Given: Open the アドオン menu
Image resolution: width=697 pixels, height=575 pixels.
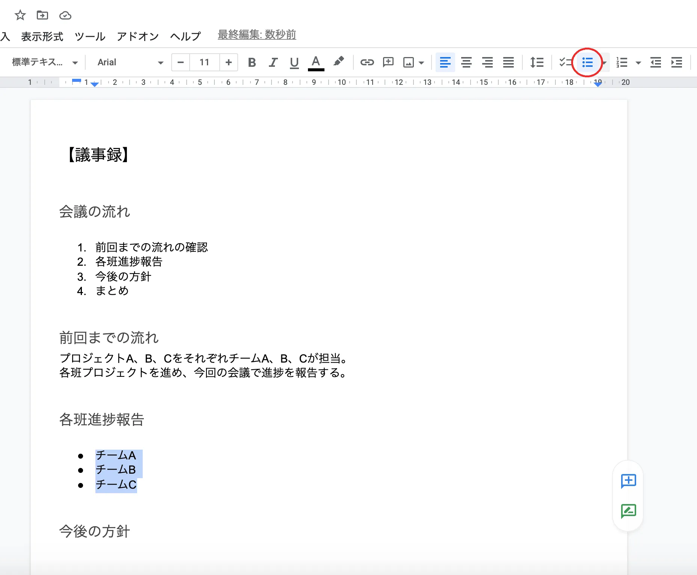Looking at the screenshot, I should pyautogui.click(x=138, y=36).
